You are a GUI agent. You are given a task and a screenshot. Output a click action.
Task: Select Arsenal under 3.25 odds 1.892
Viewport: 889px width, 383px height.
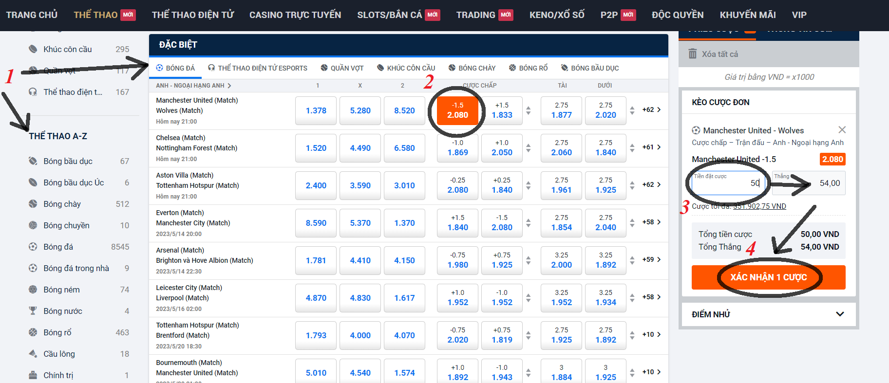pyautogui.click(x=606, y=260)
